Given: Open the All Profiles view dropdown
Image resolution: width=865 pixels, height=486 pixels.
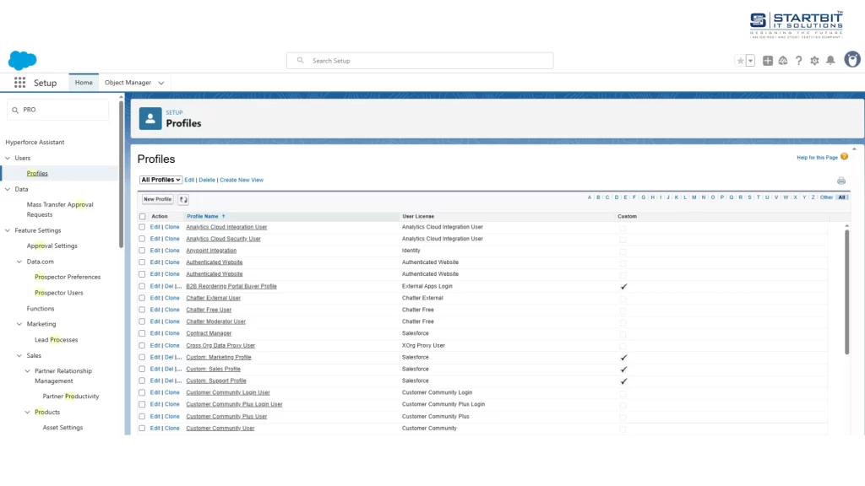Looking at the screenshot, I should 160,180.
